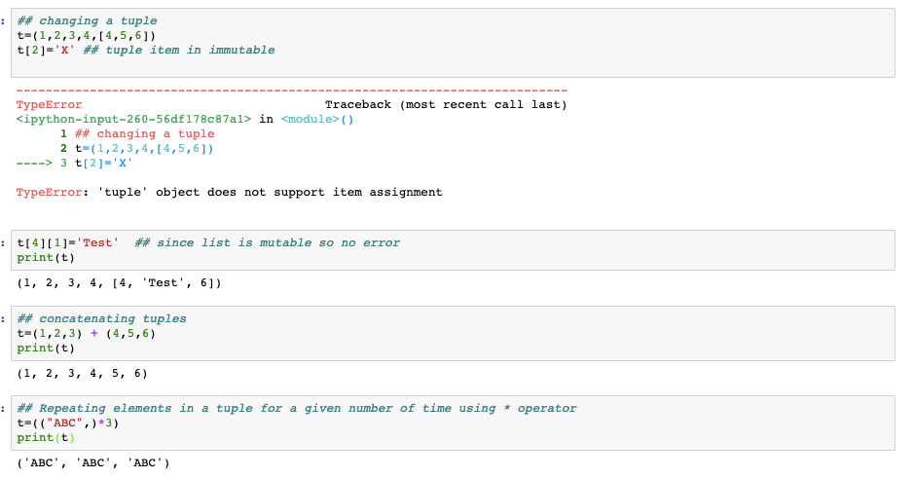The image size is (913, 478).
Task: Click the plus operator between tuples
Action: (x=93, y=334)
